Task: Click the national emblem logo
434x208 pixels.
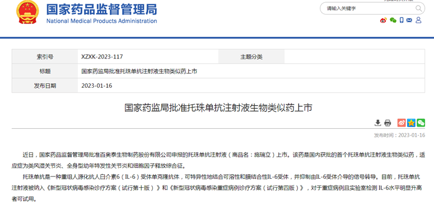Action: pyautogui.click(x=28, y=12)
